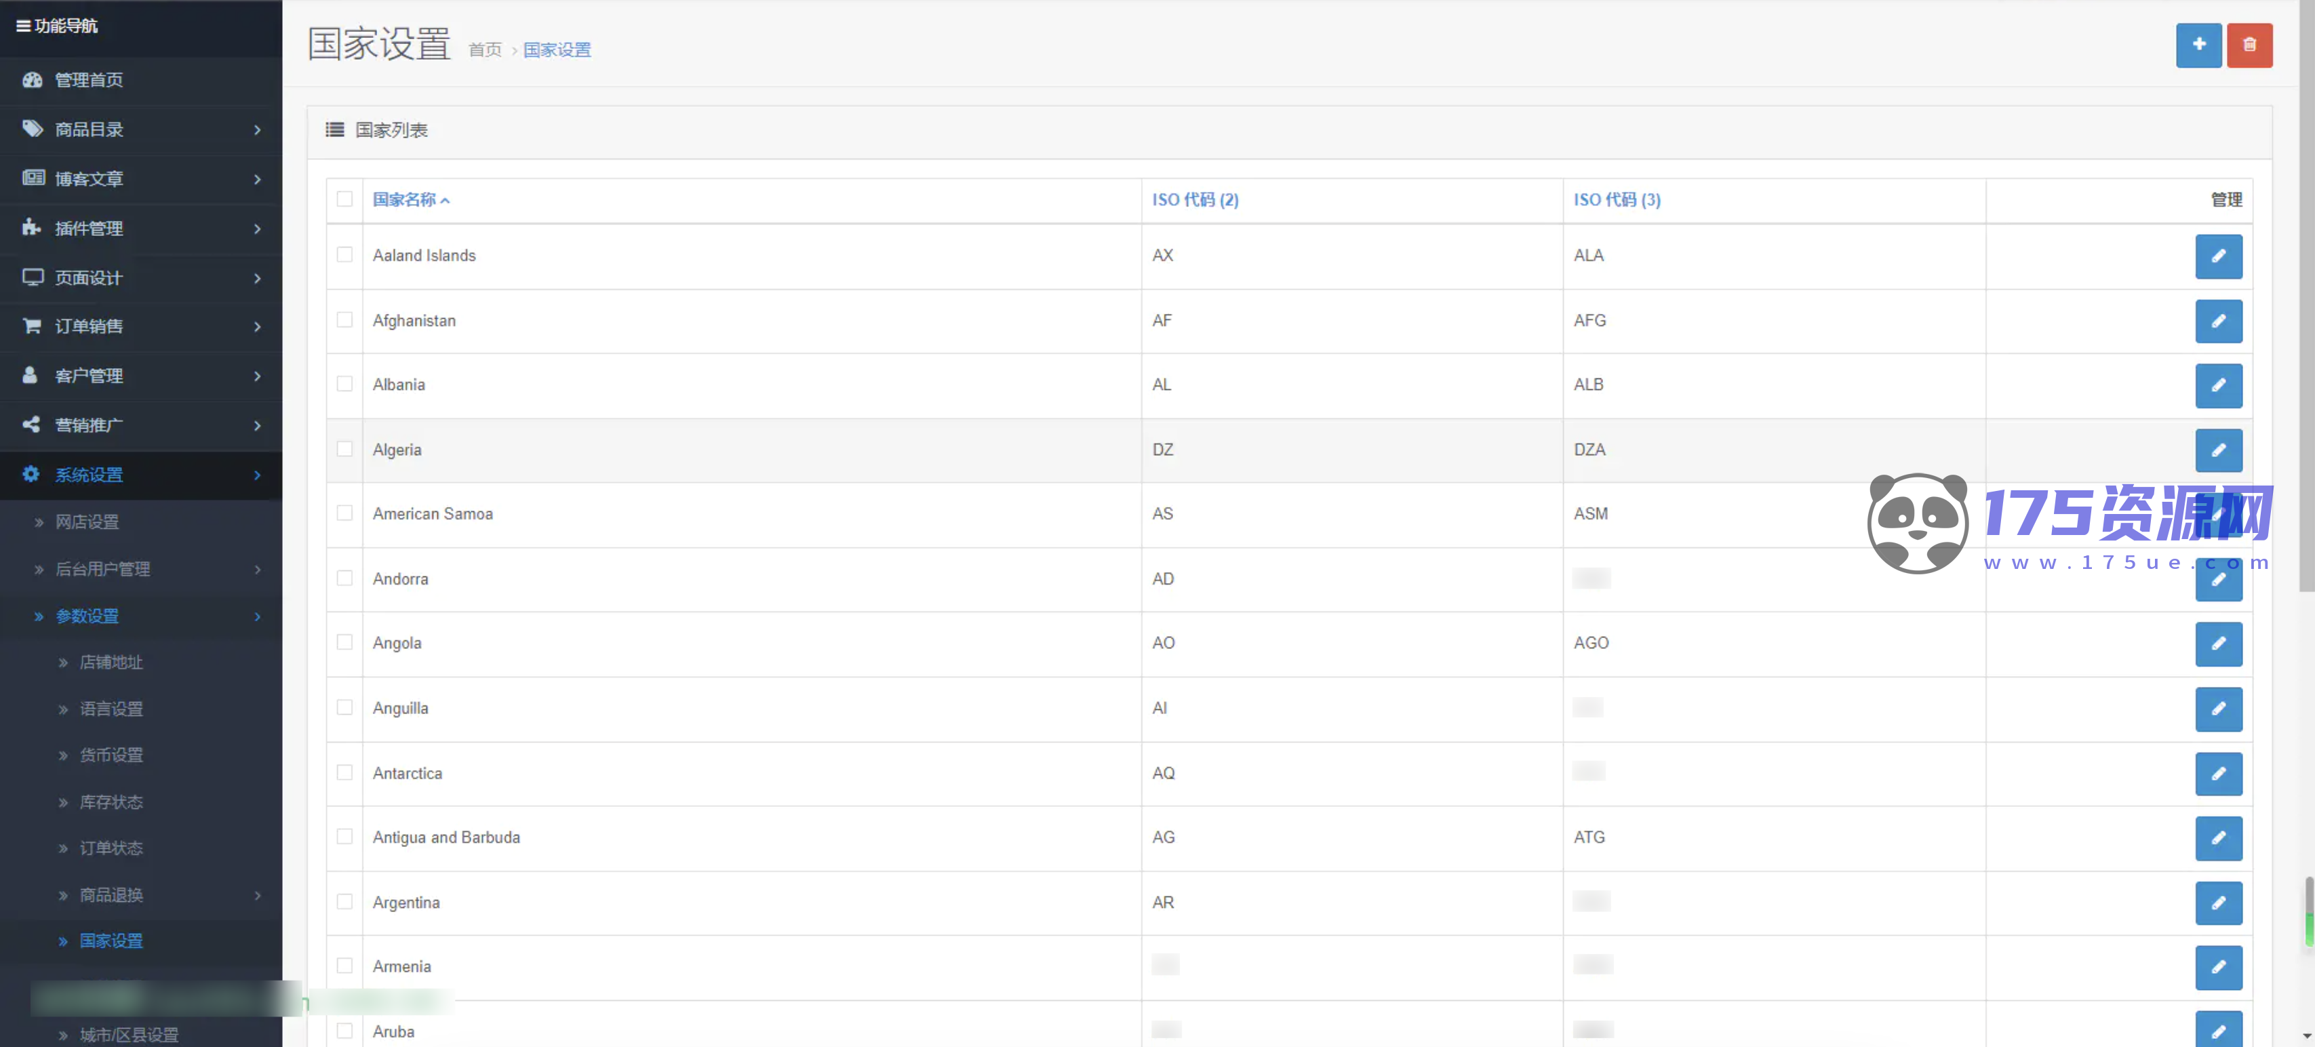Click the dashboard icon beside 管理首页
The height and width of the screenshot is (1047, 2315).
[x=33, y=80]
